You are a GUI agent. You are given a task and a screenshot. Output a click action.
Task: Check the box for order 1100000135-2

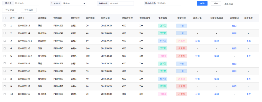5,56
